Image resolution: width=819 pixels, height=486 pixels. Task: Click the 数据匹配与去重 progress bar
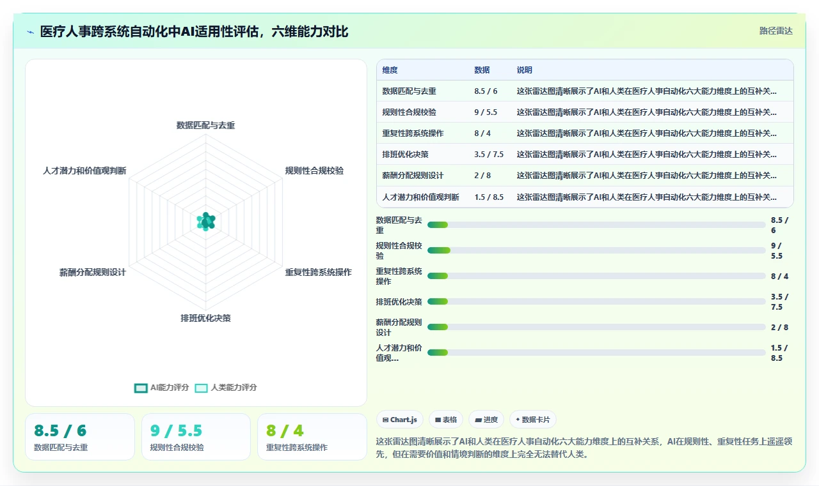[x=596, y=225]
